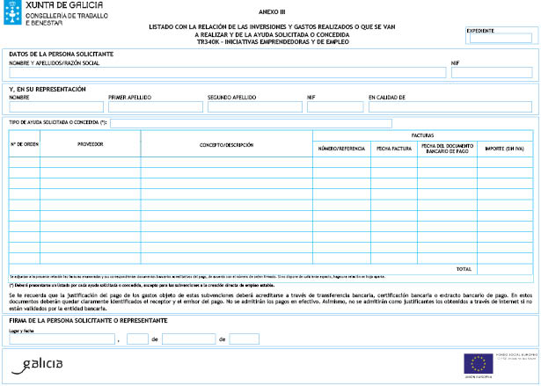Focus the Nome y apellidos/razón social field
The width and height of the screenshot is (541, 386).
(x=227, y=73)
